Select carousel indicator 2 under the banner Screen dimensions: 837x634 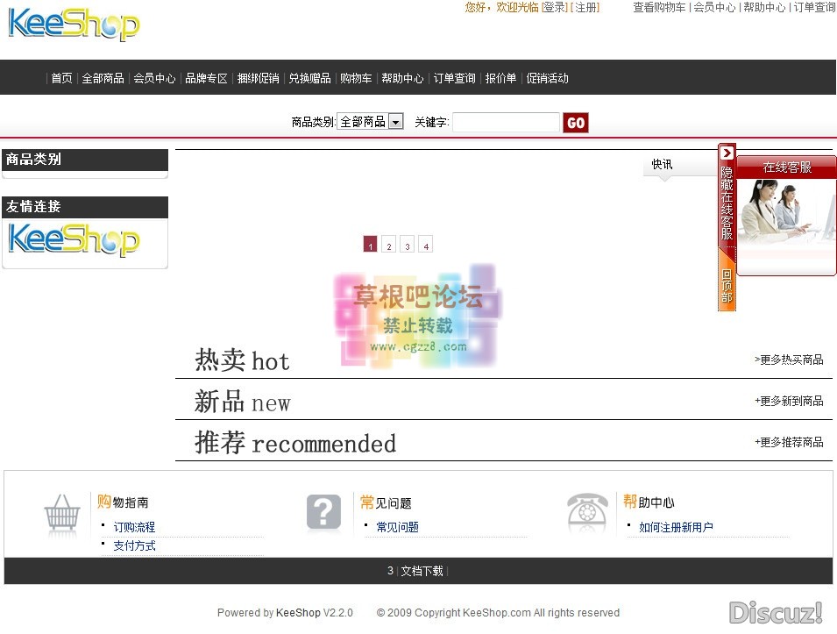[388, 246]
